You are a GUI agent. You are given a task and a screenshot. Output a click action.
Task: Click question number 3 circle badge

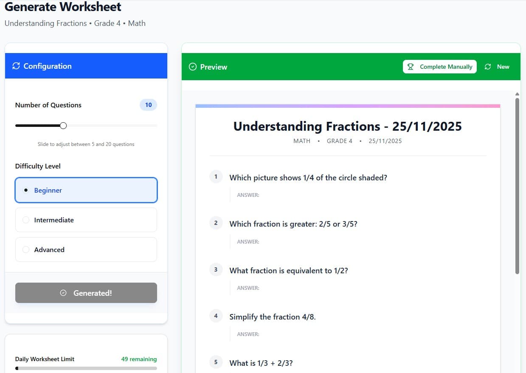pos(216,269)
